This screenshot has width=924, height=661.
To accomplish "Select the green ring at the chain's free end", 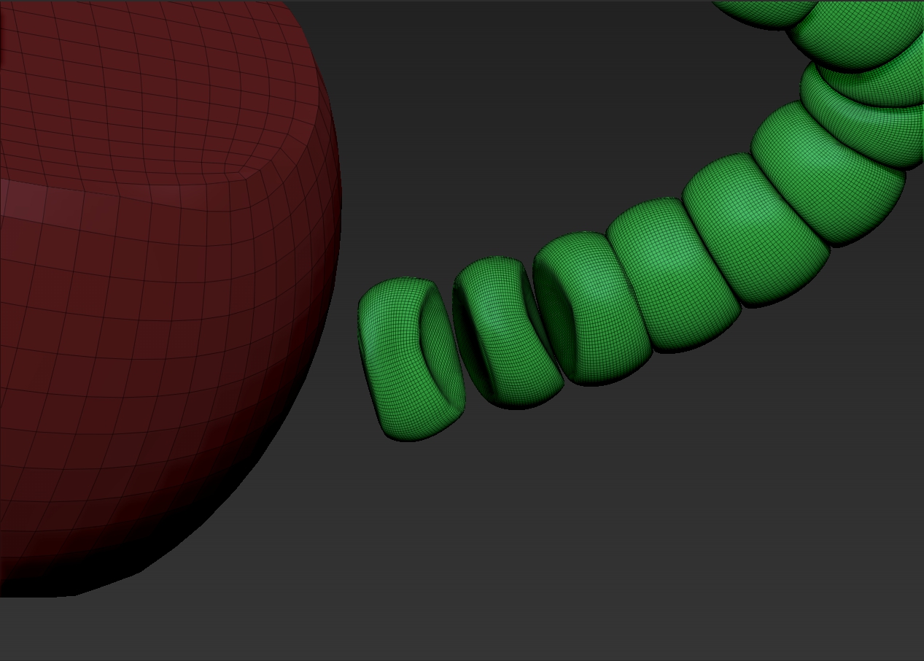I will point(411,359).
